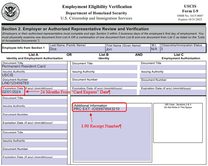The image size is (208, 166).
Task: Click the List B Expiration Date field
Action: (x=104, y=92)
